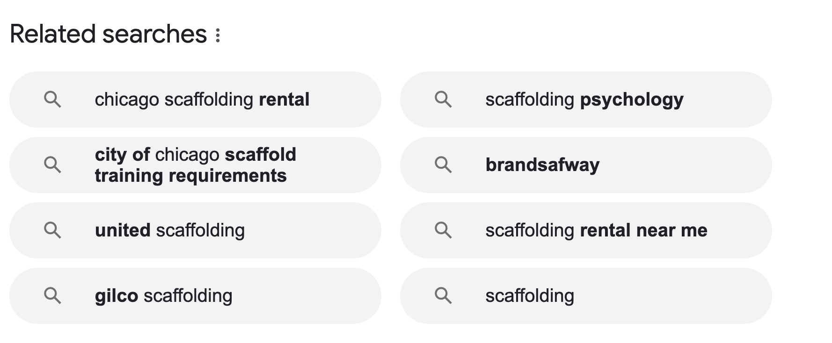Open the 'brandsafway' related search

coord(542,165)
